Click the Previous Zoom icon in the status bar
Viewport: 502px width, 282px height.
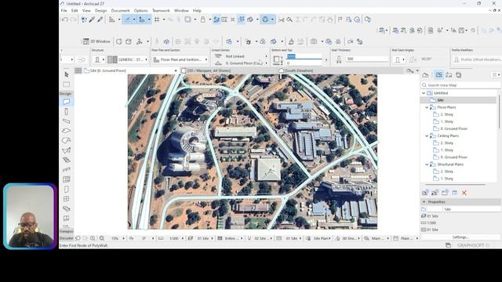click(78, 238)
